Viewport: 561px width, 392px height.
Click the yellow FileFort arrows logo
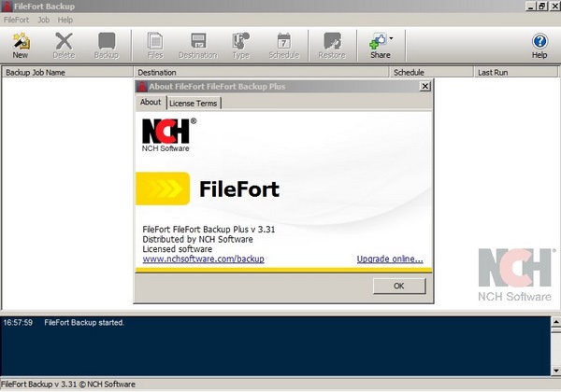pos(163,189)
